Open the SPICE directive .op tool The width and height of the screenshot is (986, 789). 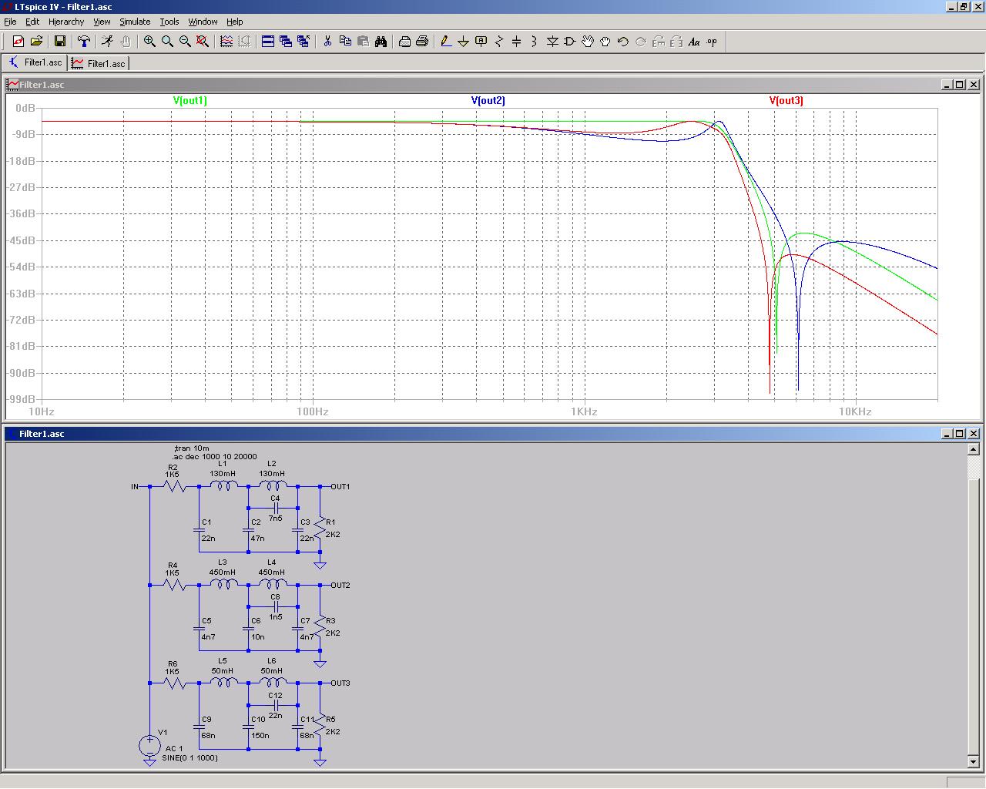(712, 42)
